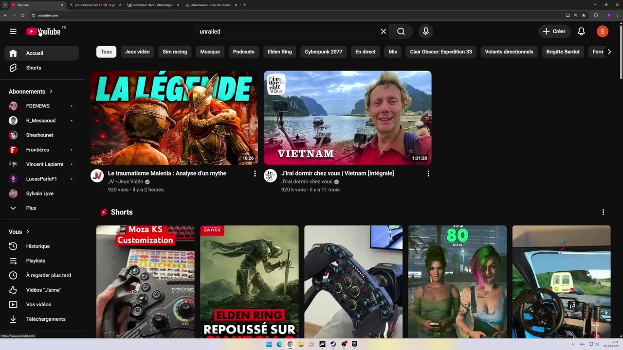Screen dimensions: 623x350
Task: Open the Créer button
Action: 554,32
